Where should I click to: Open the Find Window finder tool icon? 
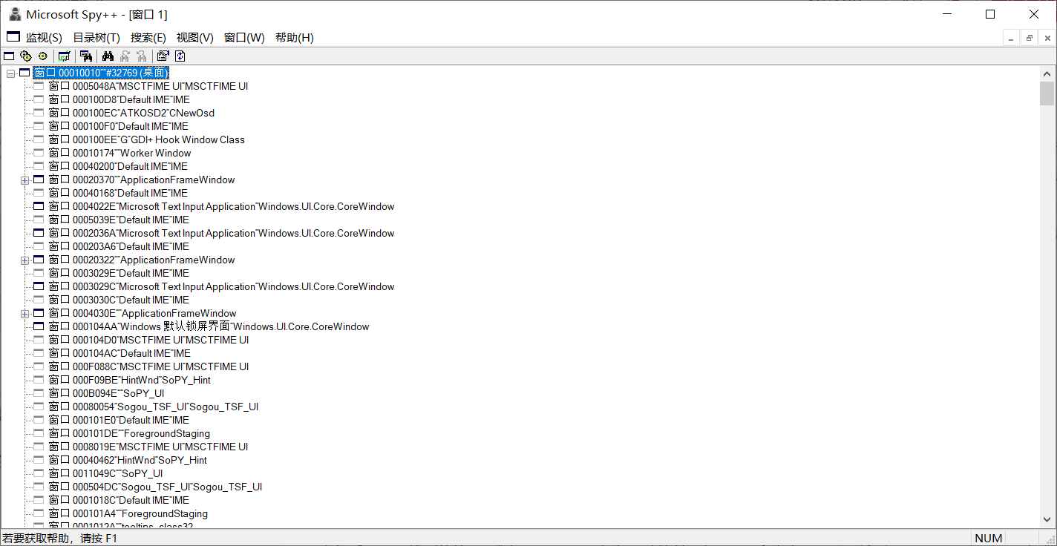point(86,56)
